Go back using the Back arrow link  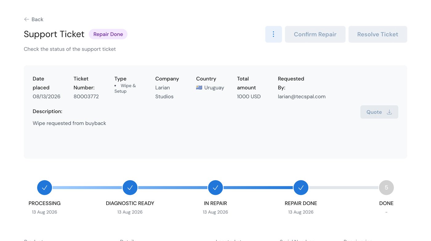34,19
